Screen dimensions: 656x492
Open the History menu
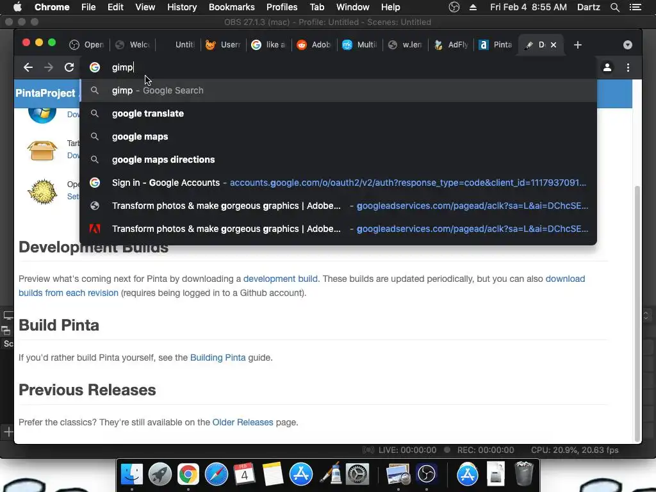(x=182, y=7)
